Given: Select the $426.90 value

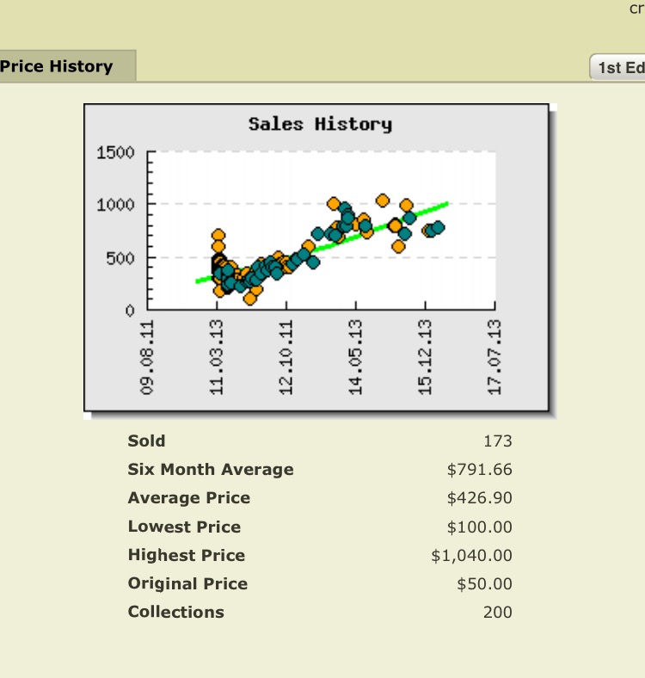Looking at the screenshot, I should click(x=479, y=497).
